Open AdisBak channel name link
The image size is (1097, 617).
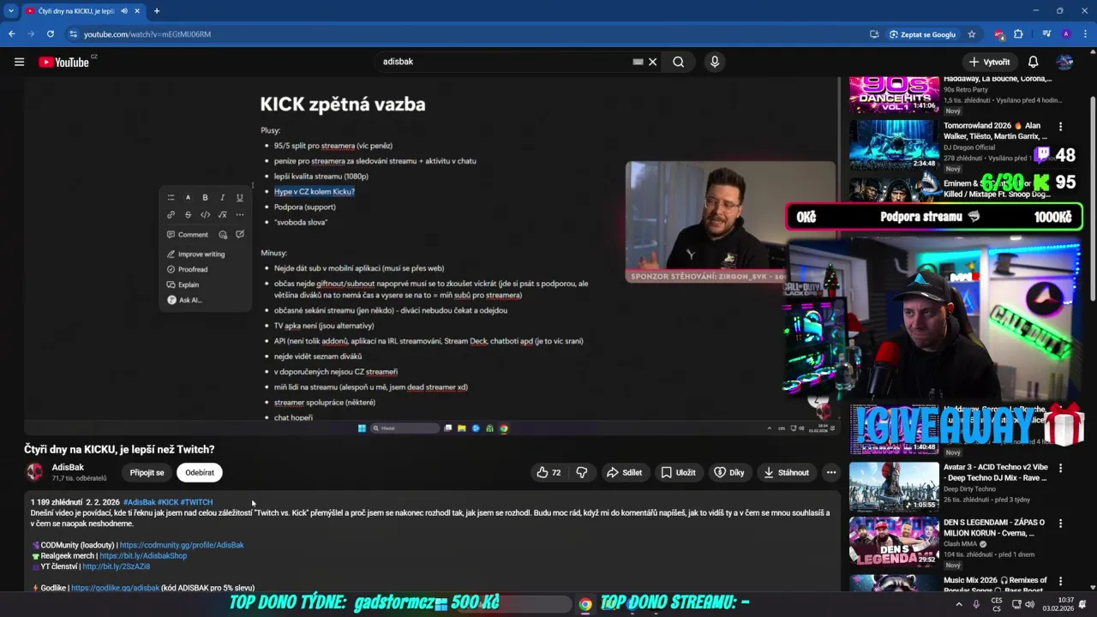68,467
